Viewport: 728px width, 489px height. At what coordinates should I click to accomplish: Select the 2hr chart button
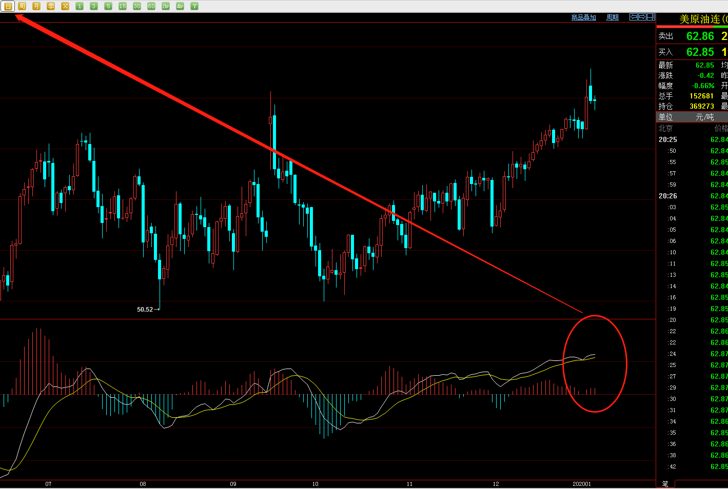click(166, 6)
